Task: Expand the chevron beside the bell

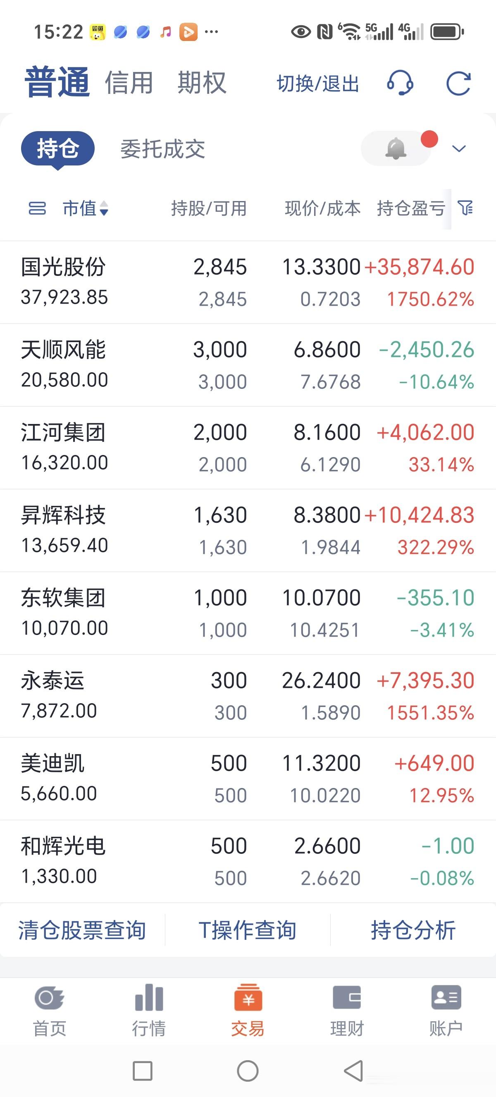Action: coord(458,149)
